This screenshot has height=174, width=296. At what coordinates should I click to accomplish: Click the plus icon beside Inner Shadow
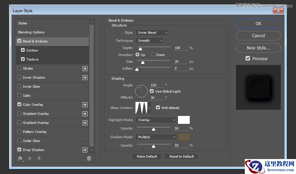[85, 78]
